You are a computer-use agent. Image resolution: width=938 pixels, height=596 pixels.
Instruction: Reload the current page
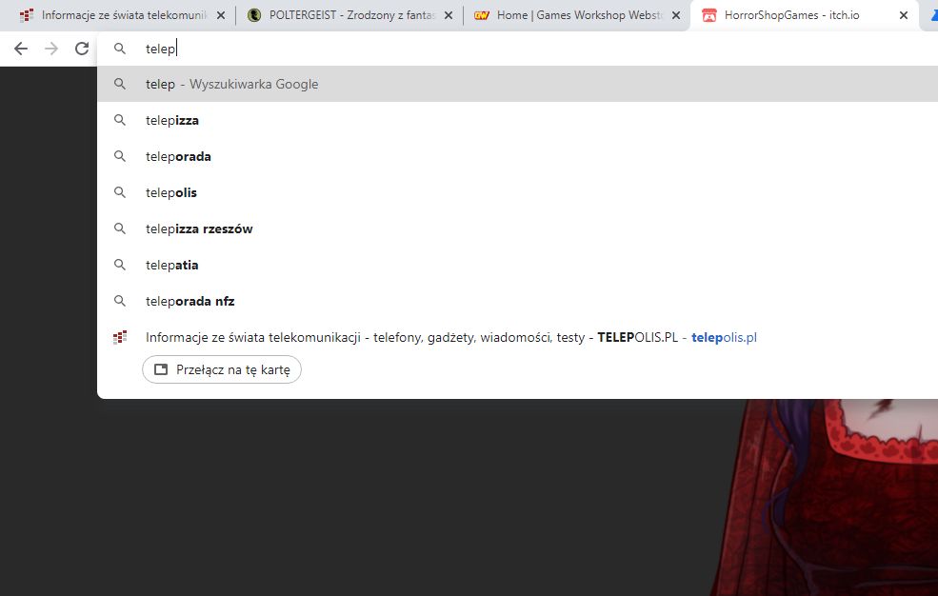pos(82,49)
